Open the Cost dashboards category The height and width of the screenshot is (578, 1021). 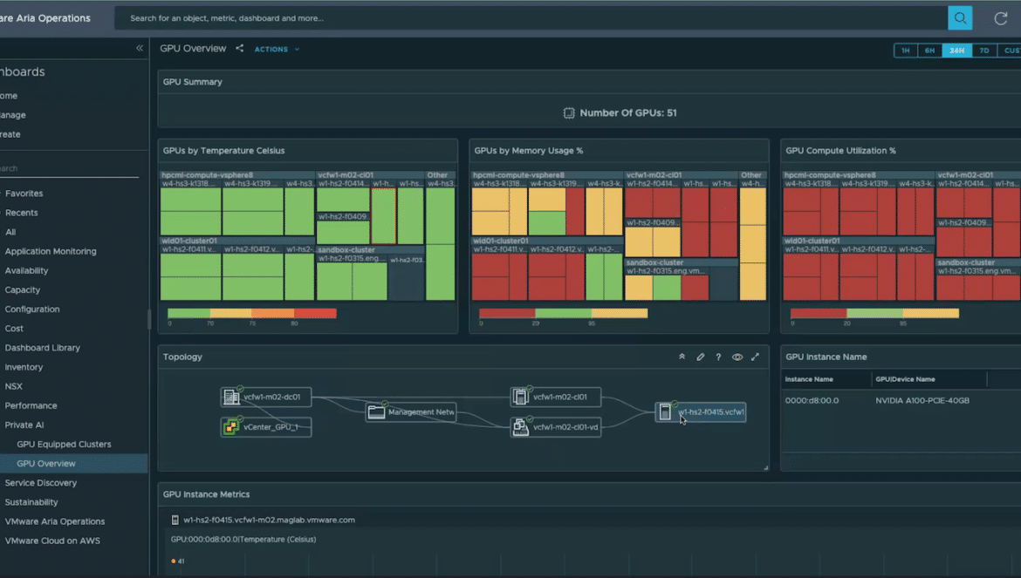pos(14,329)
